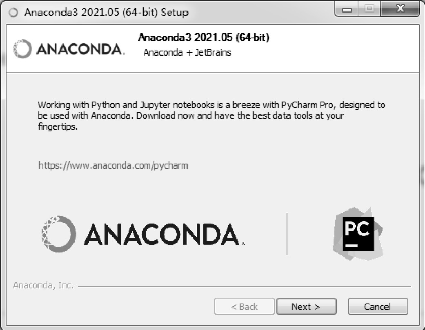Click the installer icon in the title bar

coord(13,13)
